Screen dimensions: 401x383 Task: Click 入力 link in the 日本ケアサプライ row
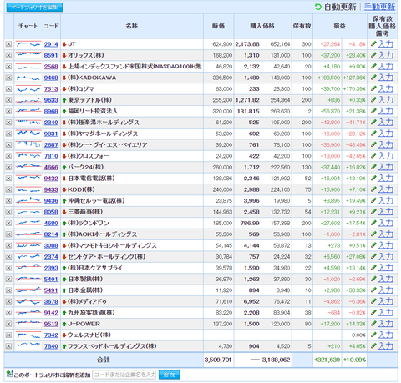pos(386,268)
